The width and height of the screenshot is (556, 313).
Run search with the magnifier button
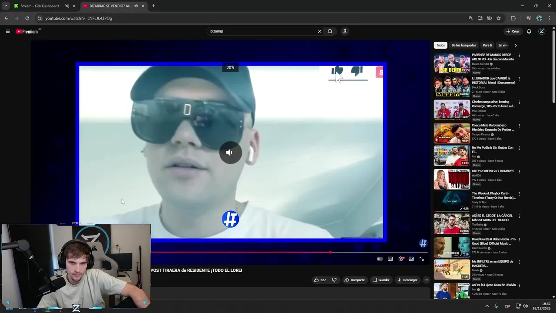(x=330, y=31)
